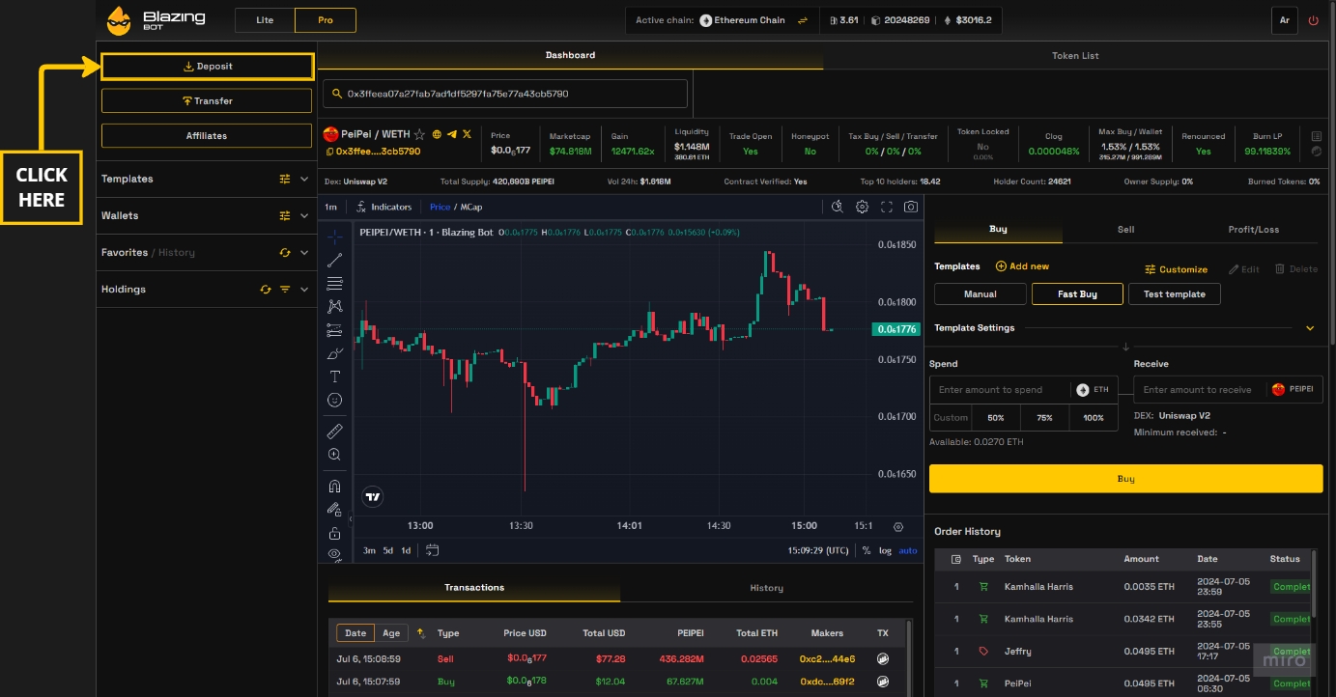This screenshot has width=1336, height=697.
Task: Select 50% spend amount
Action: pyautogui.click(x=996, y=418)
